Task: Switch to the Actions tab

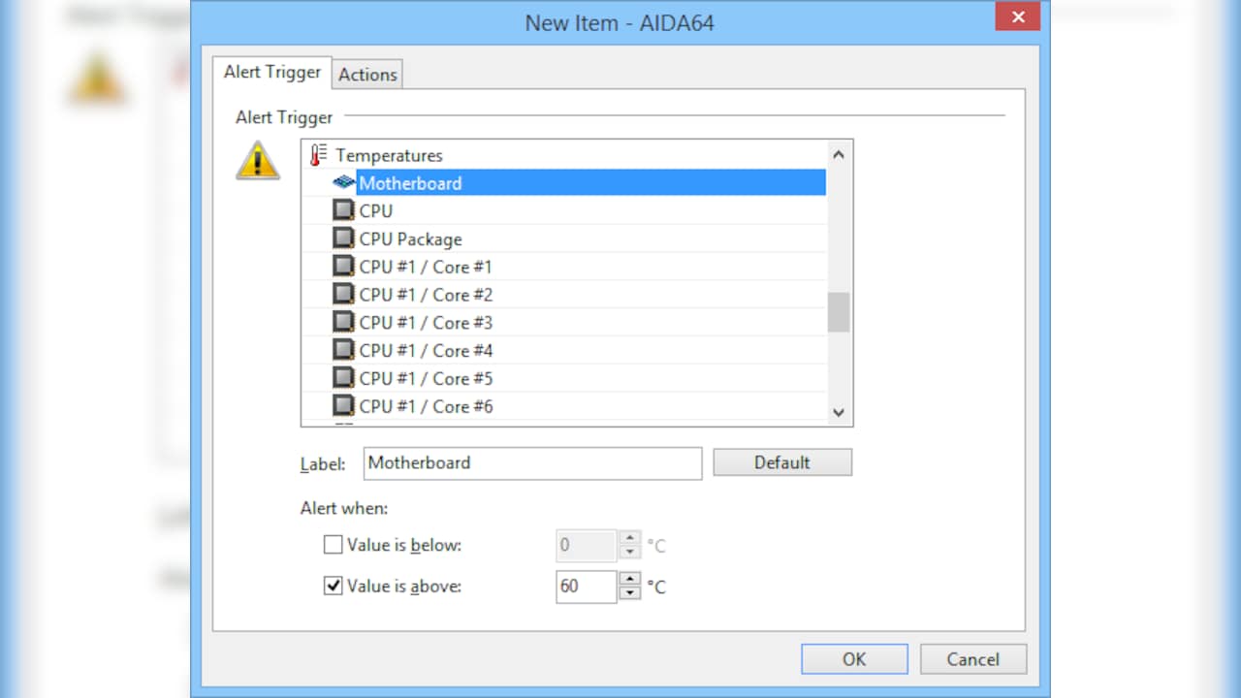Action: [367, 75]
